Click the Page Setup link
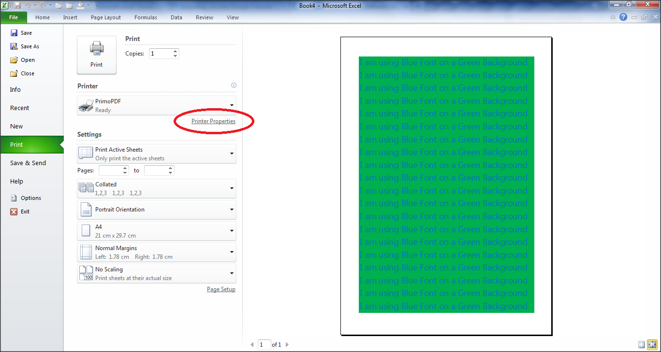This screenshot has width=661, height=352. [221, 289]
